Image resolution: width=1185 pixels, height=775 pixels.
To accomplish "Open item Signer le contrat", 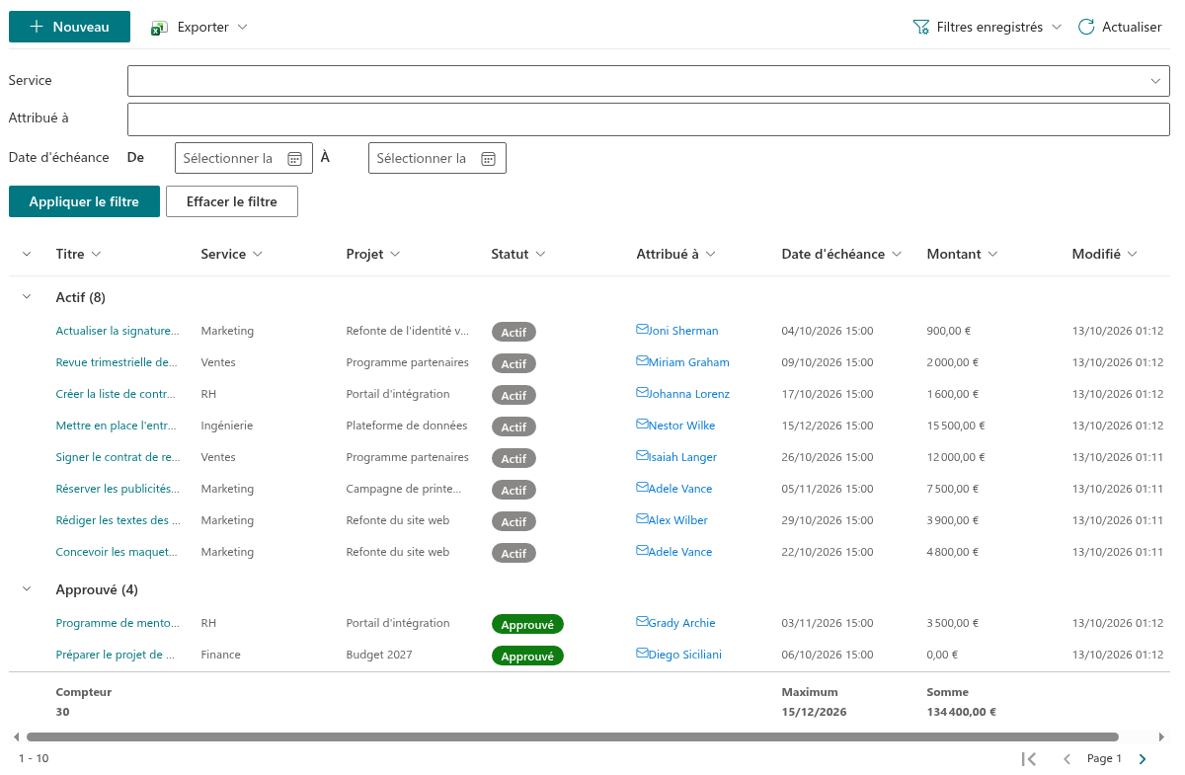I will tap(118, 457).
